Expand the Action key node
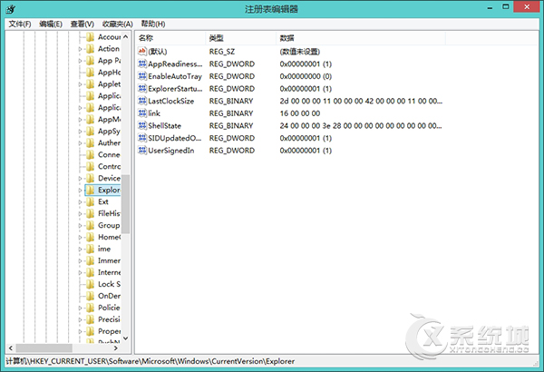This screenshot has height=372, width=544. pos(80,49)
